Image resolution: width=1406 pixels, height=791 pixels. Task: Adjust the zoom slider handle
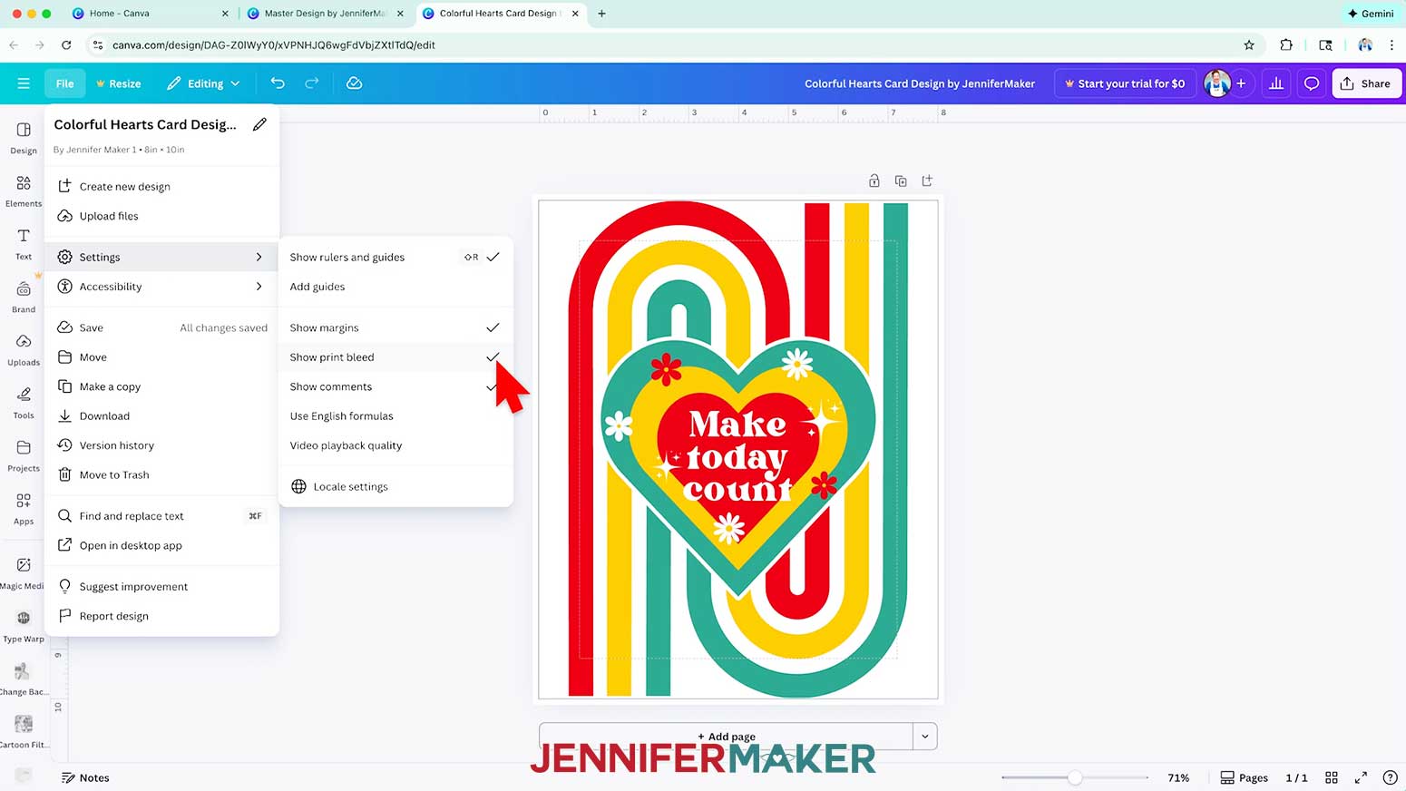[x=1074, y=777]
